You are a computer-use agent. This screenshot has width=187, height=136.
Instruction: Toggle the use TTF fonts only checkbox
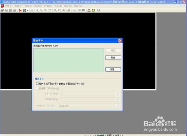(x=37, y=88)
